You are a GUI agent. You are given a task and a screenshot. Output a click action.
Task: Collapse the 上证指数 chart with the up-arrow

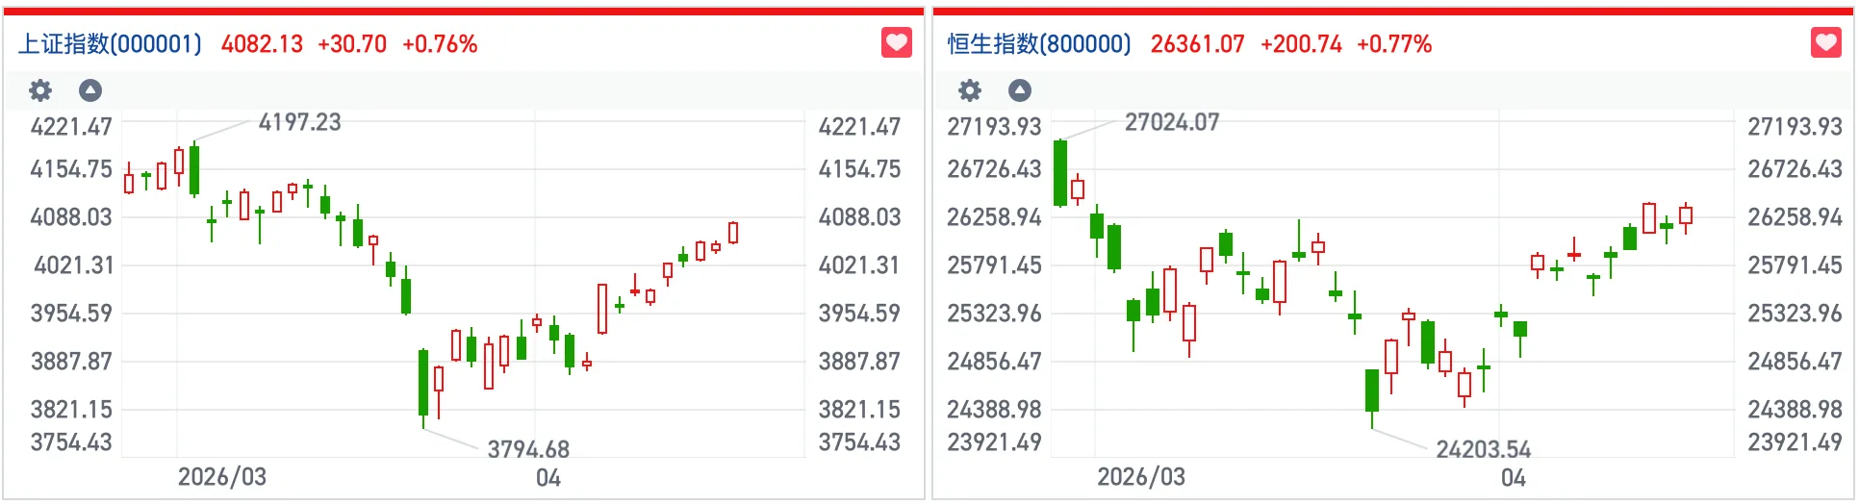click(x=90, y=90)
